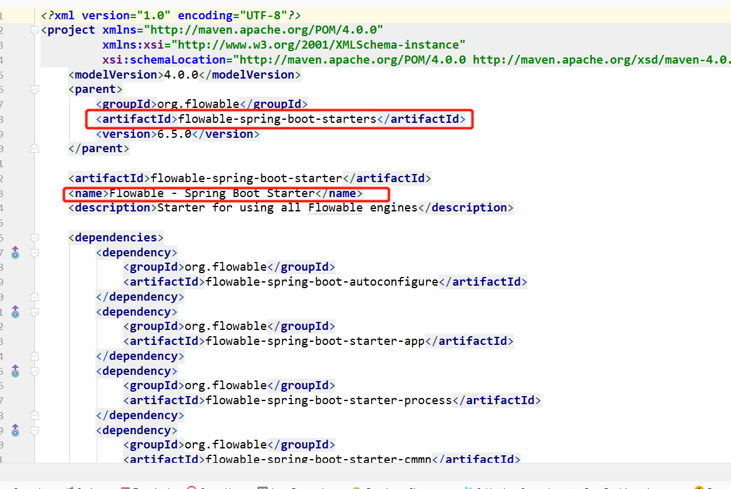Screen dimensions: 731x489
Task: Click the flowable-spring-boot-autoconfigure artifactId text
Action: [322, 281]
